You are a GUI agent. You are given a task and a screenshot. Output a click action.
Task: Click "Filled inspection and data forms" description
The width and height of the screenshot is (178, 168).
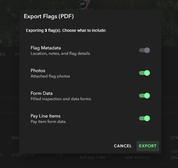pyautogui.click(x=61, y=99)
